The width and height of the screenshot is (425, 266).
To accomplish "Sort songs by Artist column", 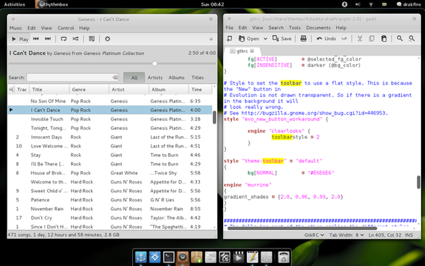I will pos(129,89).
